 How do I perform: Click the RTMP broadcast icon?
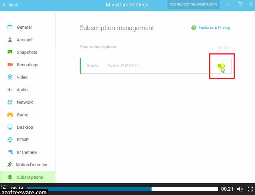tap(10, 140)
